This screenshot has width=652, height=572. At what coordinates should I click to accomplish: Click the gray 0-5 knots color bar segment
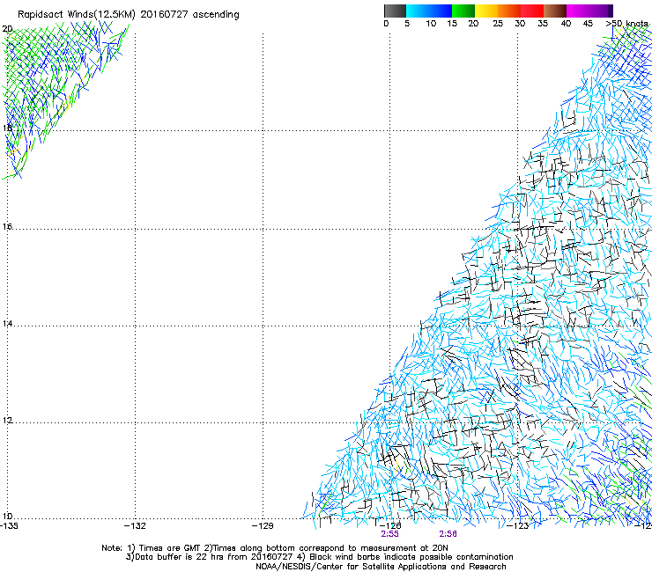coord(396,11)
